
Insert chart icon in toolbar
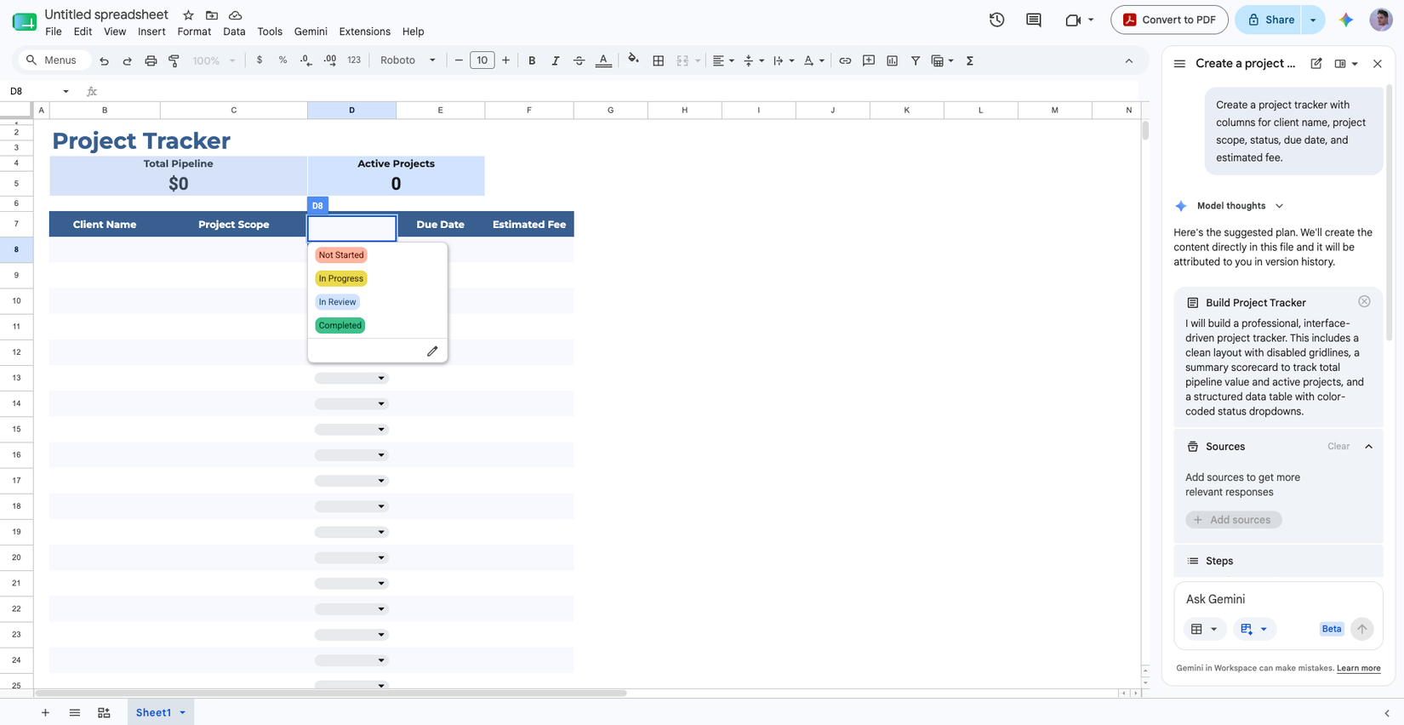point(892,60)
